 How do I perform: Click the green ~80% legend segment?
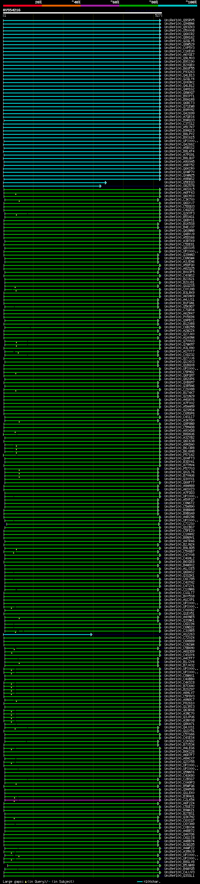click(x=139, y=6)
